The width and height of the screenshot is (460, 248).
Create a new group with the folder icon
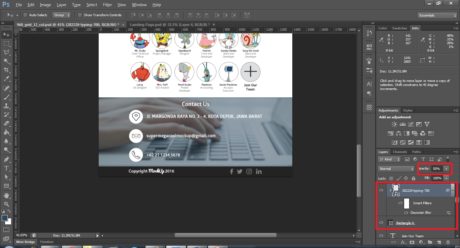tap(430, 242)
